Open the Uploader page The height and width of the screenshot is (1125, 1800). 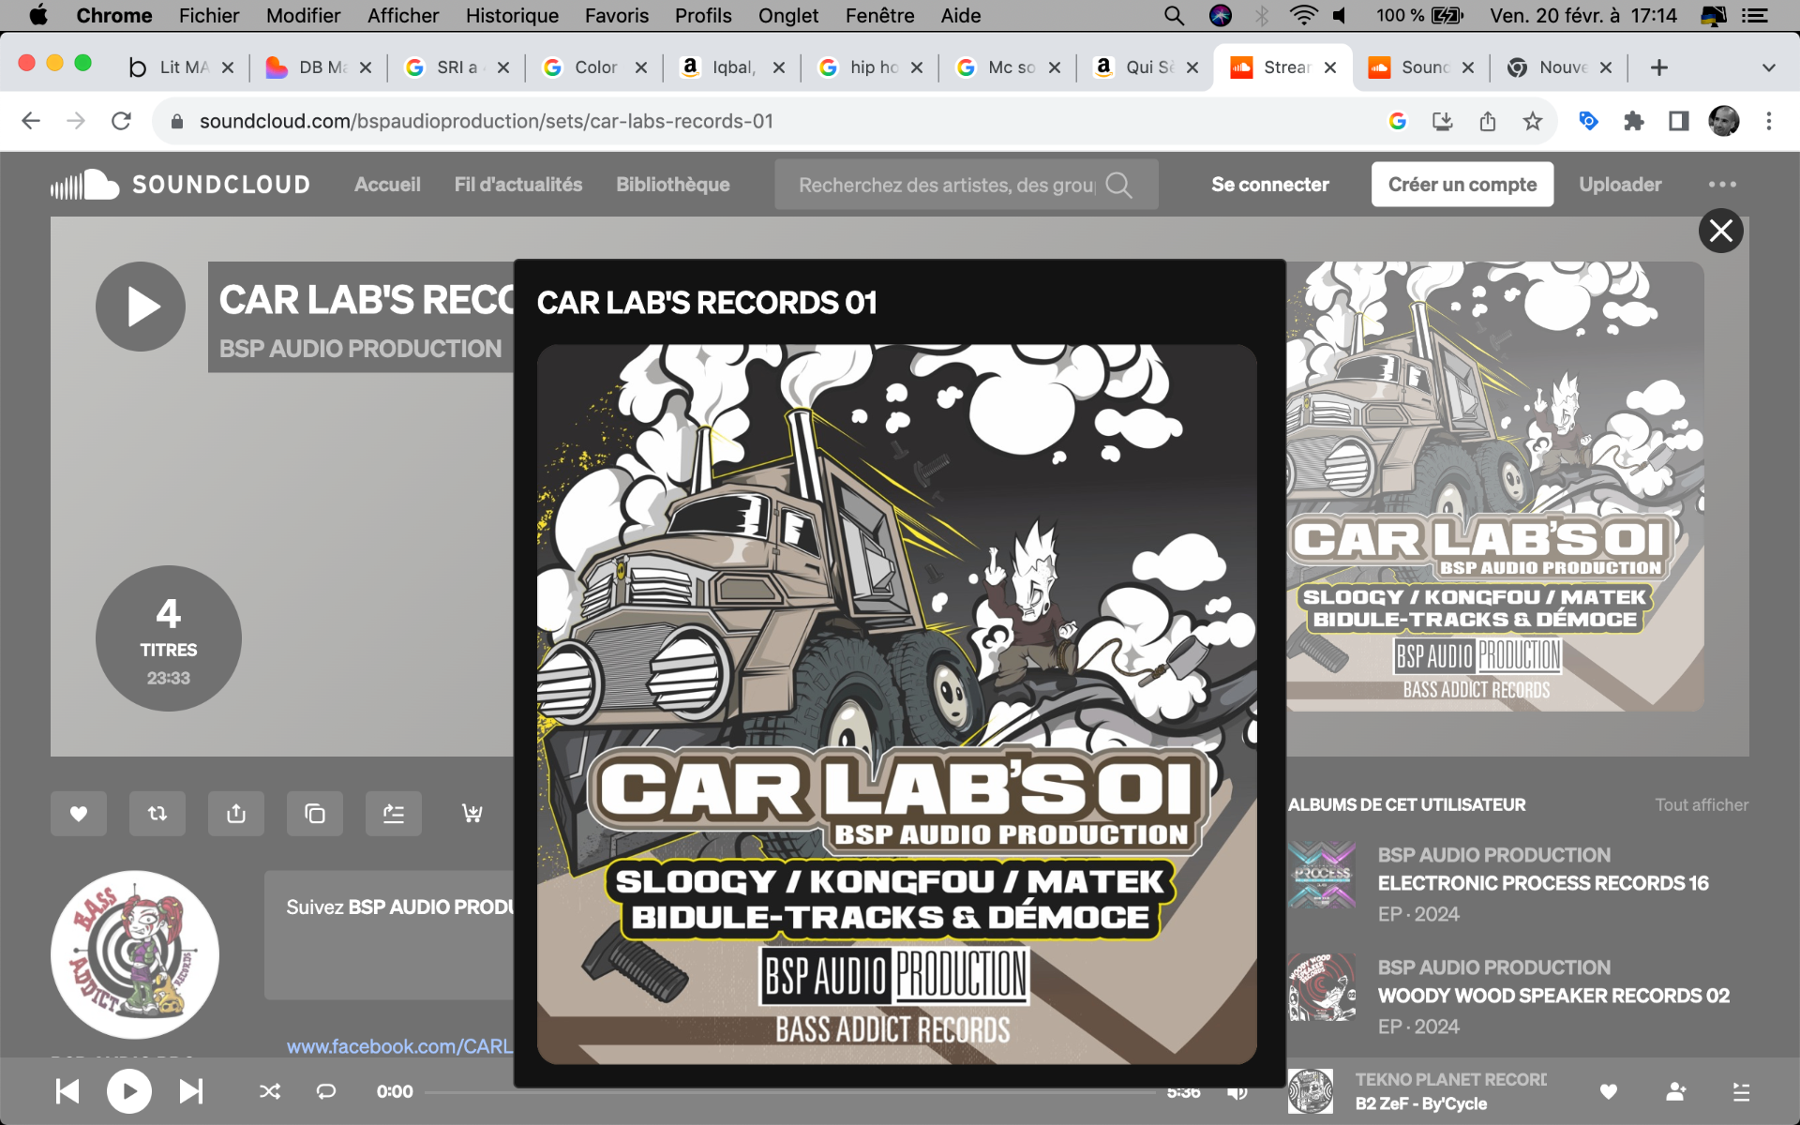click(x=1620, y=185)
